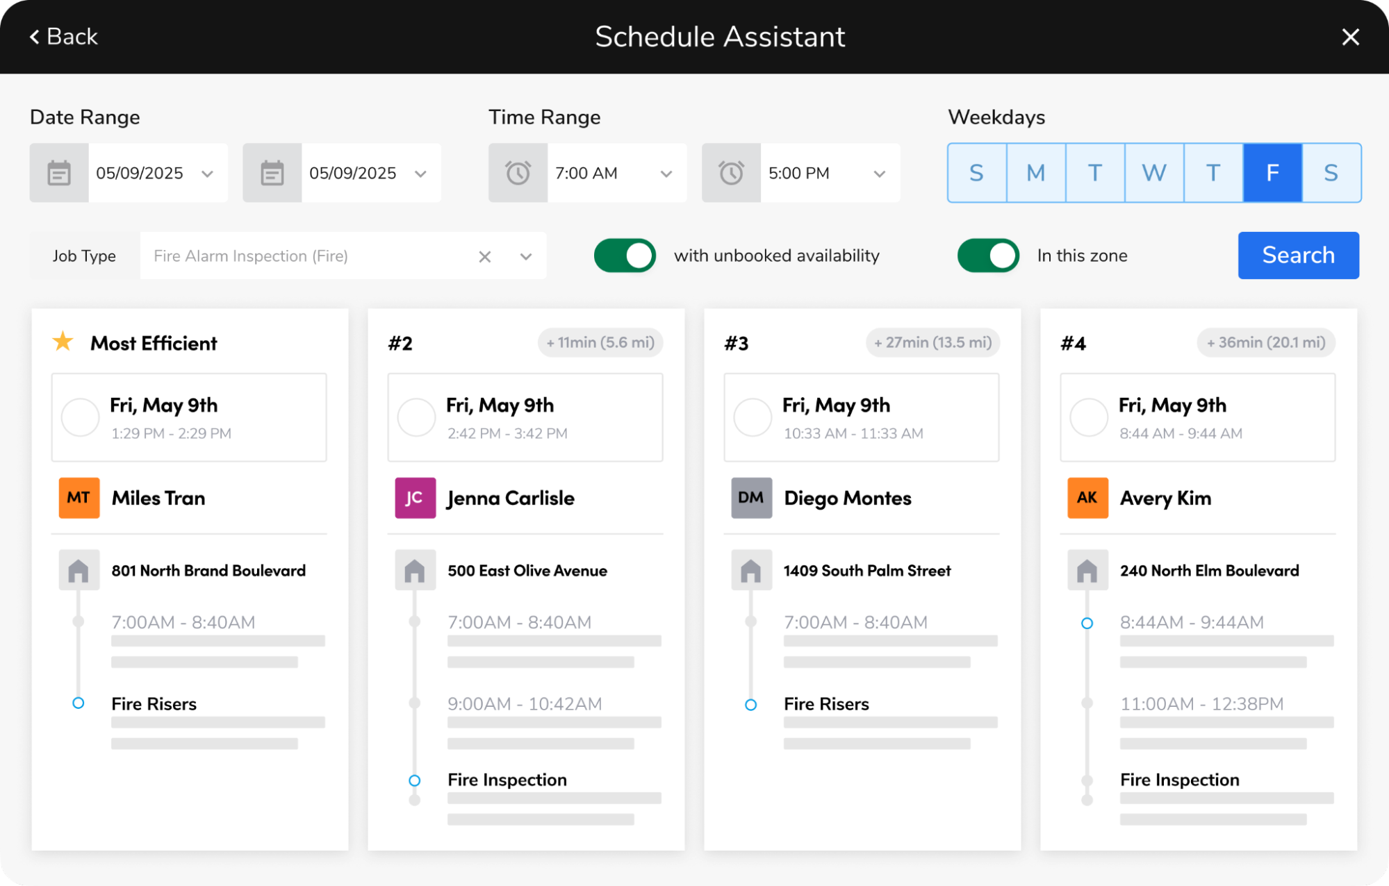Click the 7:00 AM clock icon
The height and width of the screenshot is (886, 1389).
coord(518,173)
